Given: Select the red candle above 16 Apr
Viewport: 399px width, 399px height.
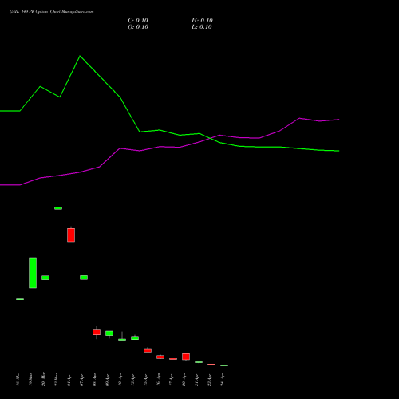Looking at the screenshot, I should coord(160,357).
